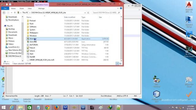196x110 pixels.
Task: Open the Quick Access Toolbar customize dropdown
Action: pyautogui.click(x=13, y=5)
